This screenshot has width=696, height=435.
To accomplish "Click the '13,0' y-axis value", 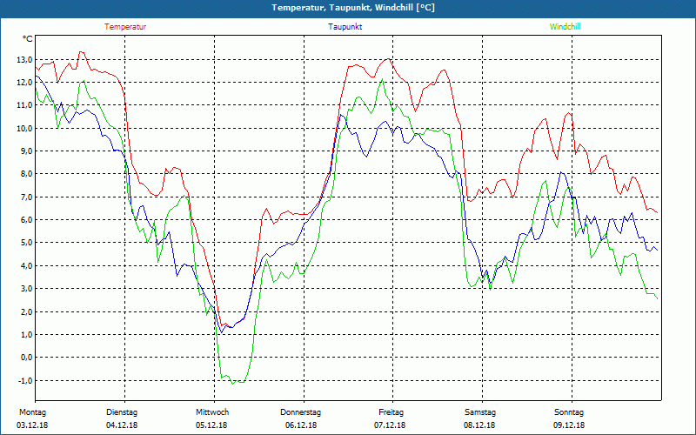I will 24,60.
